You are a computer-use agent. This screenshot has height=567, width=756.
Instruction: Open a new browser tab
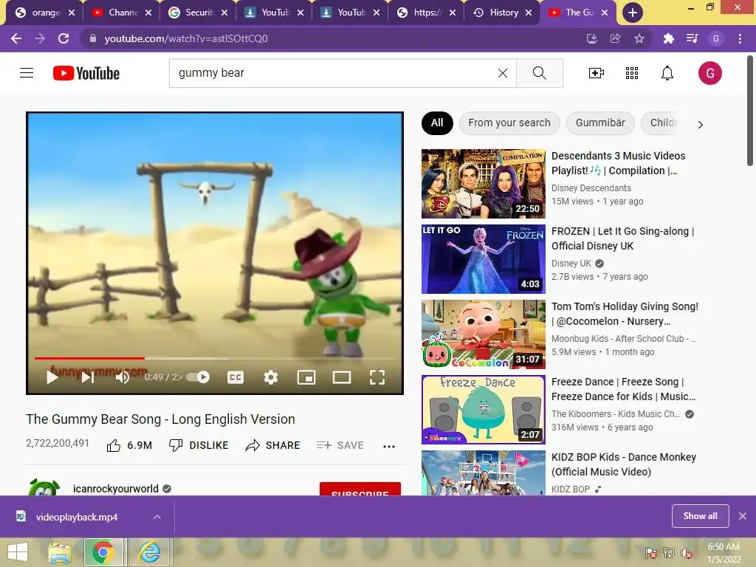[x=632, y=13]
